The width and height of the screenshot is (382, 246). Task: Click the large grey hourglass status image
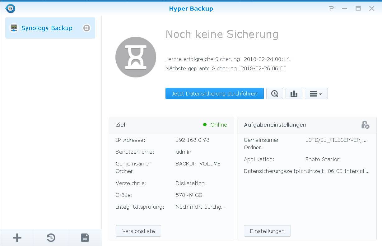[x=136, y=57]
